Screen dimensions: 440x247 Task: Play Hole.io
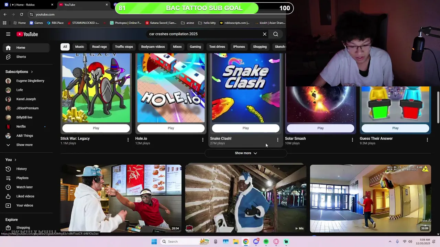point(171,128)
